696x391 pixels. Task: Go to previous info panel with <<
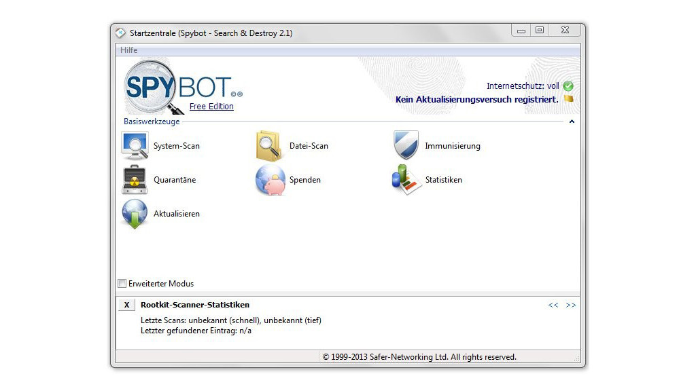[553, 305]
